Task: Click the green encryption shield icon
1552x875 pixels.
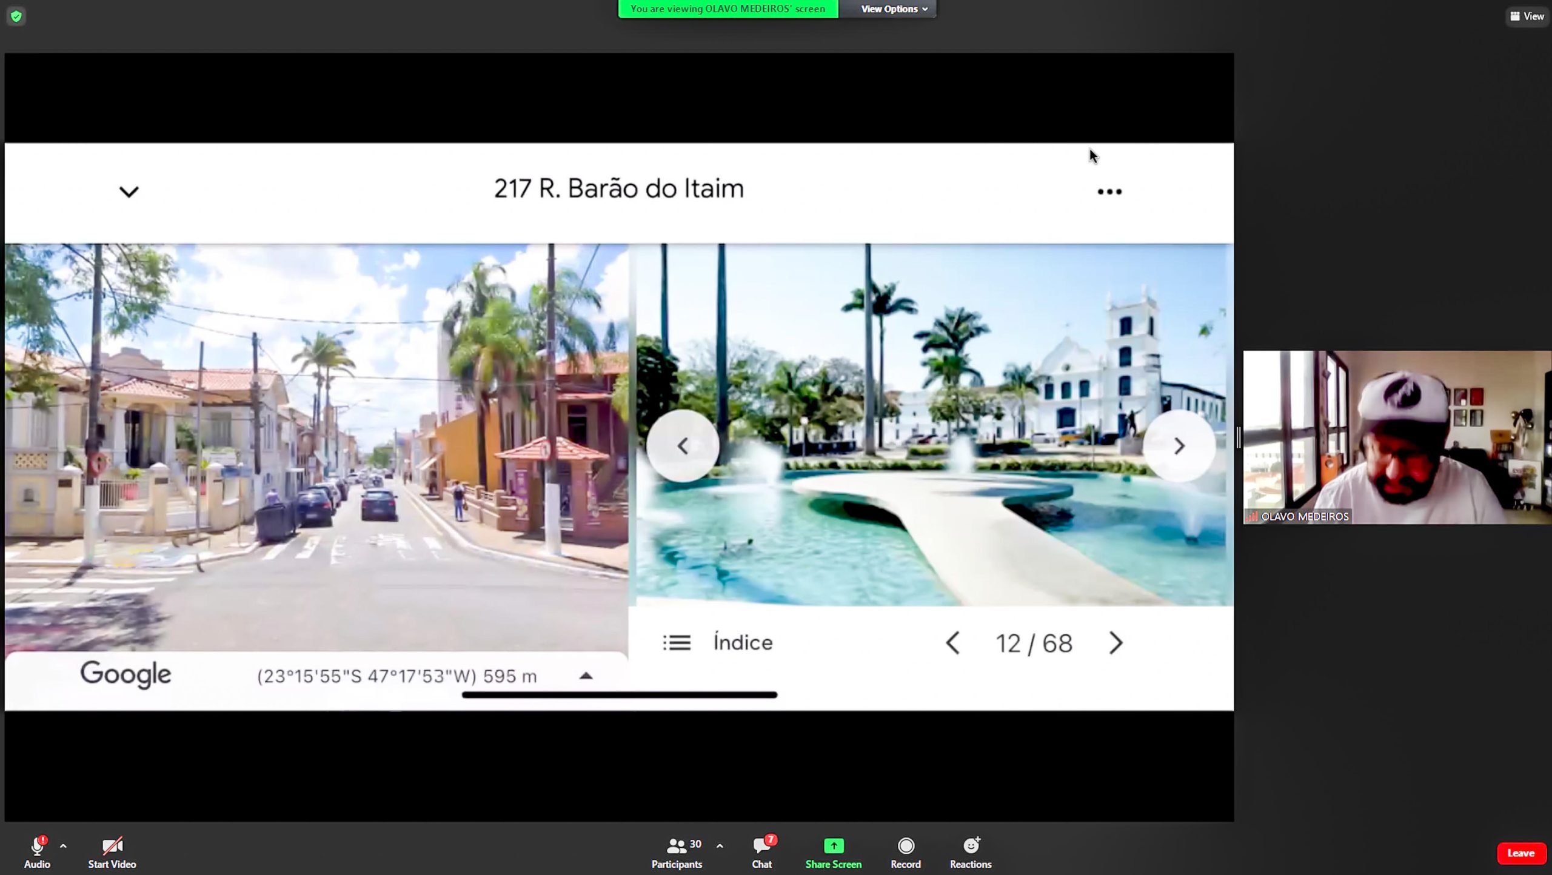Action: click(16, 16)
